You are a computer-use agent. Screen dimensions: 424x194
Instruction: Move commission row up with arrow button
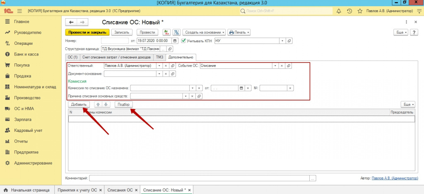(98, 104)
